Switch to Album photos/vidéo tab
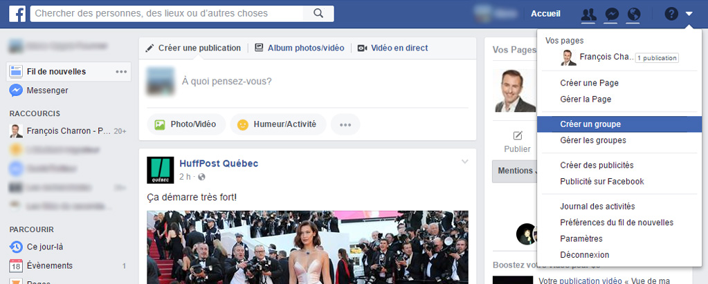Screen dimensions: 708x284 [299, 48]
